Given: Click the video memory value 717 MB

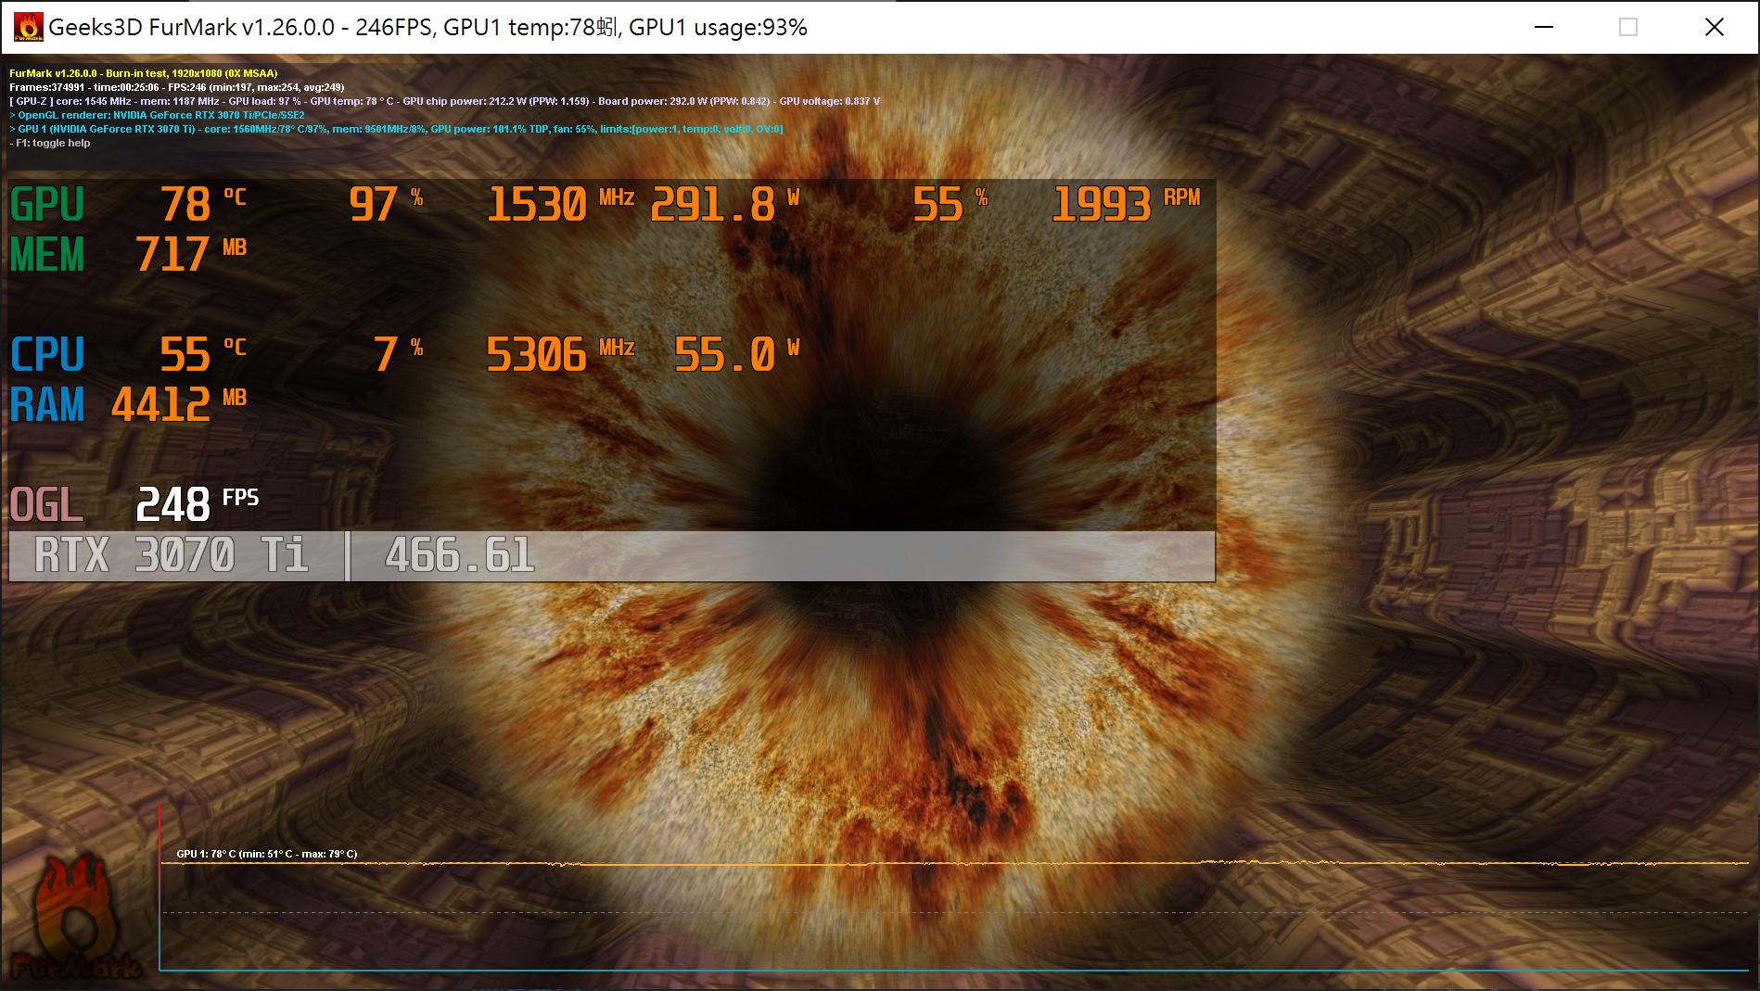Looking at the screenshot, I should [x=191, y=254].
